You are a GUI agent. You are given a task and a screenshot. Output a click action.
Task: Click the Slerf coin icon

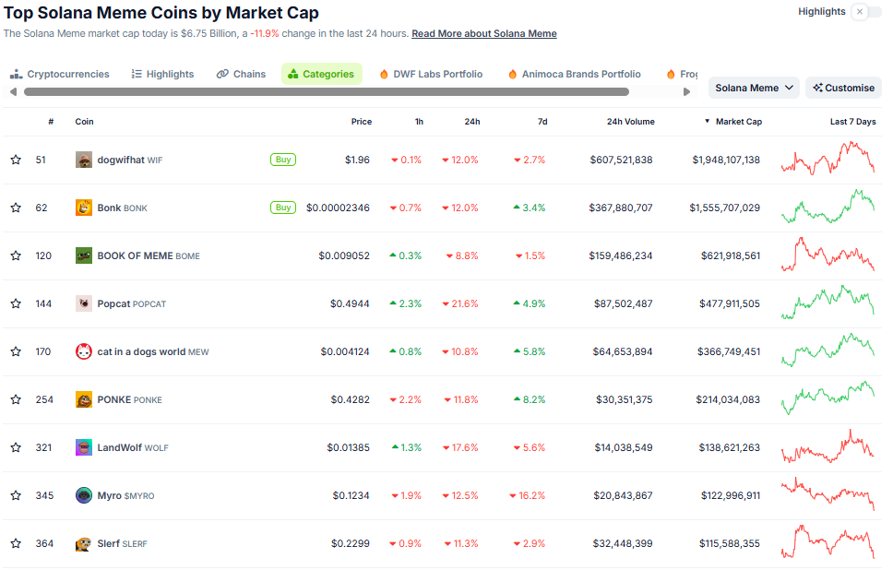click(x=83, y=543)
